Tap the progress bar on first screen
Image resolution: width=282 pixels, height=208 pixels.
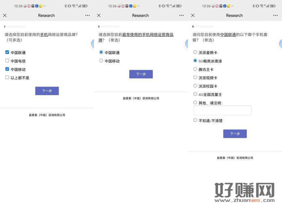pyautogui.click(x=15, y=27)
